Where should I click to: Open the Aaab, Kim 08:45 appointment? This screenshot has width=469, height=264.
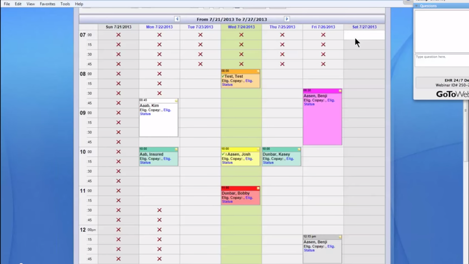click(x=159, y=118)
